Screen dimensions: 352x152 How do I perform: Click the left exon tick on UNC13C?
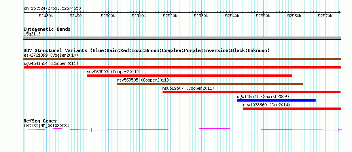point(92,130)
